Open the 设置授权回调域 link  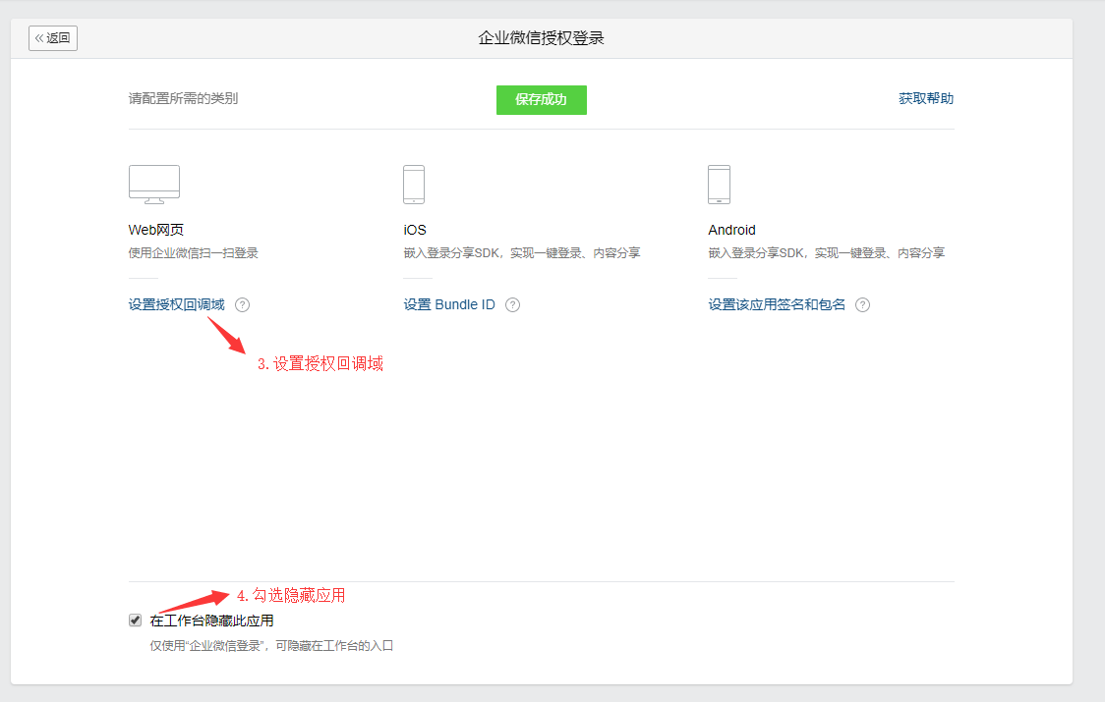[x=177, y=304]
